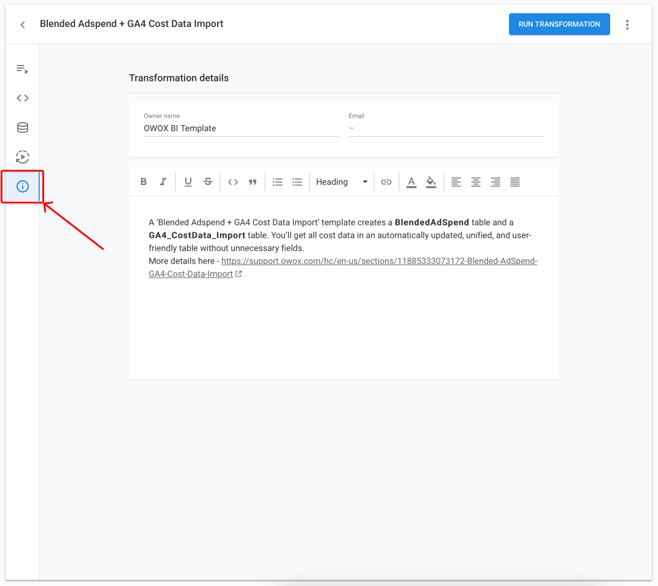Insert a bulleted list
Viewport: 658px width, 586px height.
[297, 181]
